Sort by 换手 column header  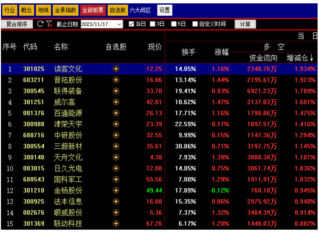point(188,52)
